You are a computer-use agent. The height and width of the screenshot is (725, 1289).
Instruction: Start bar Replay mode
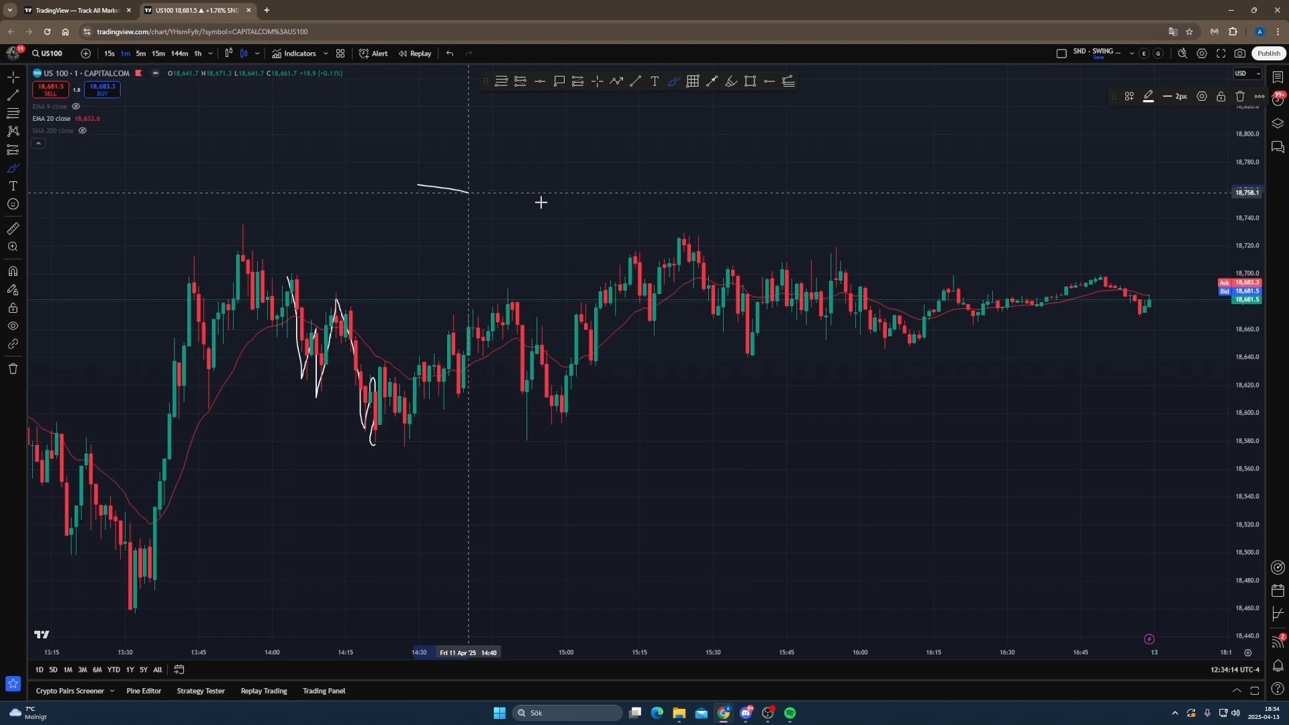pyautogui.click(x=415, y=54)
